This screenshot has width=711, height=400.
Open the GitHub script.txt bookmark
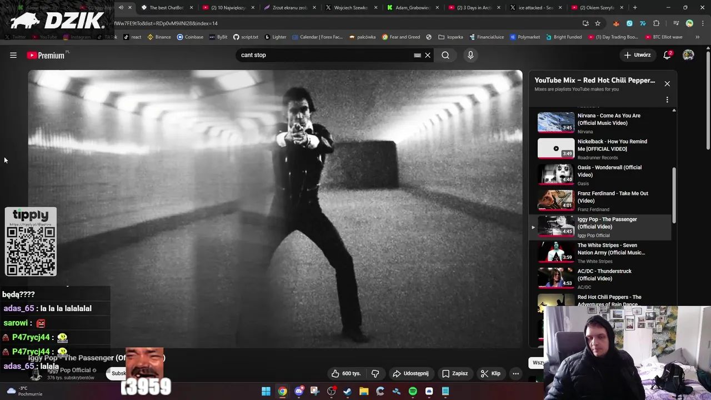click(246, 37)
